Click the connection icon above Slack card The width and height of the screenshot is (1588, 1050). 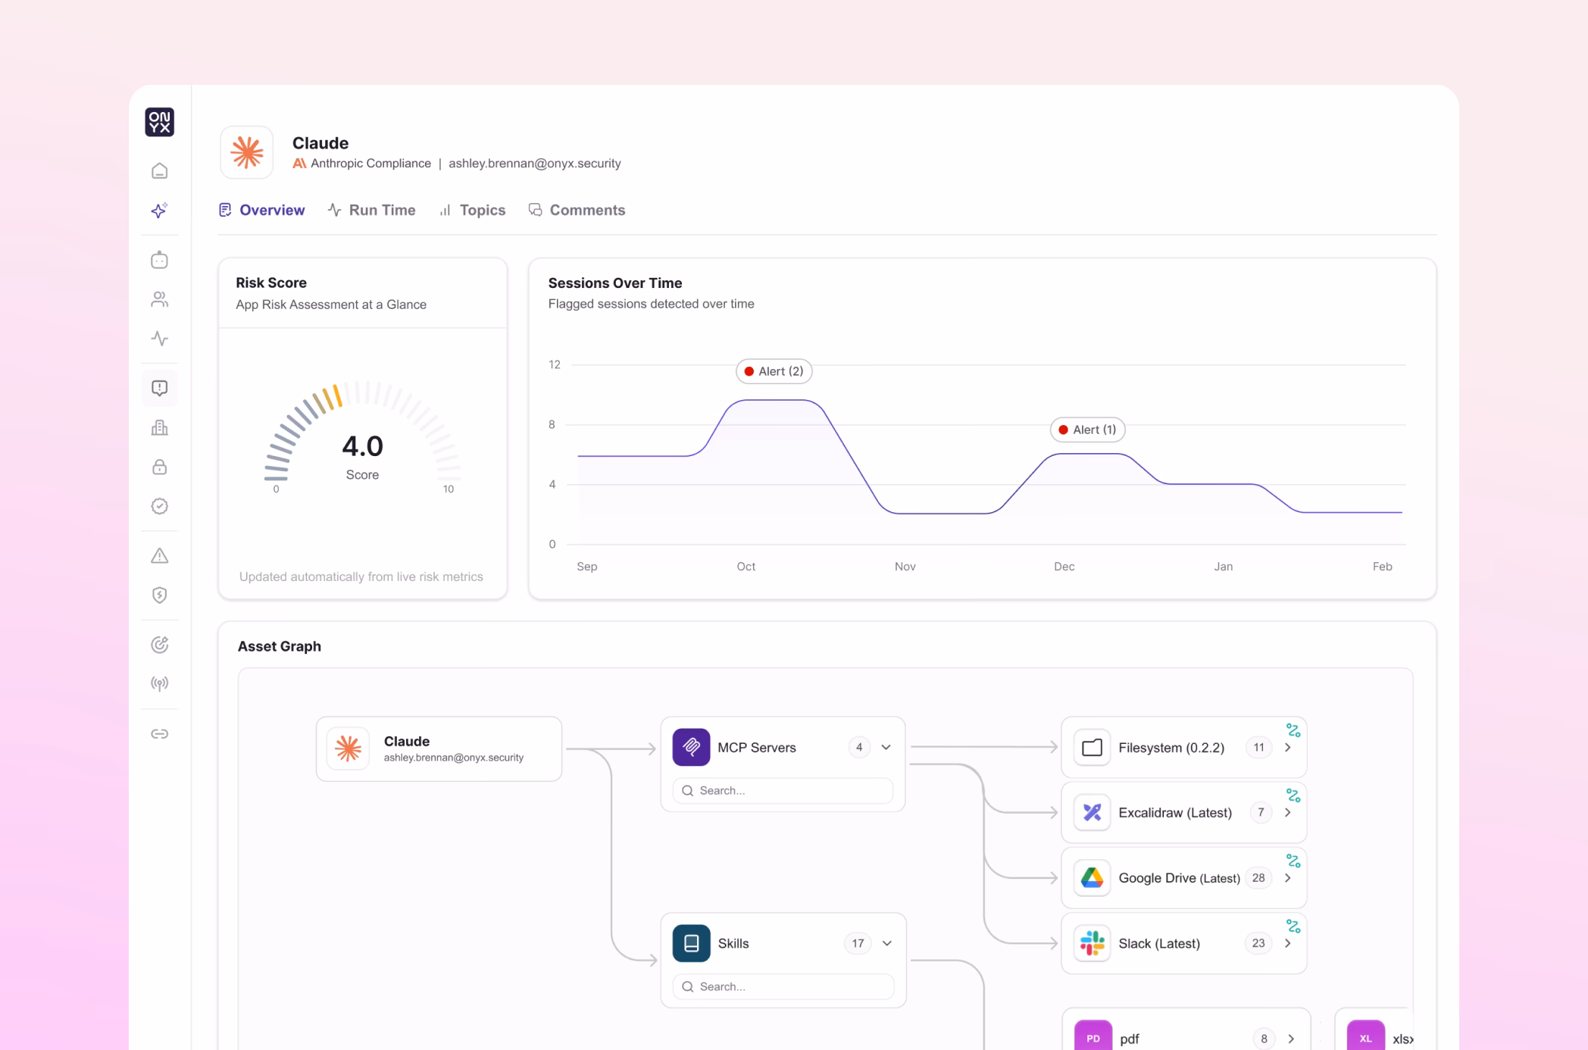pyautogui.click(x=1293, y=926)
